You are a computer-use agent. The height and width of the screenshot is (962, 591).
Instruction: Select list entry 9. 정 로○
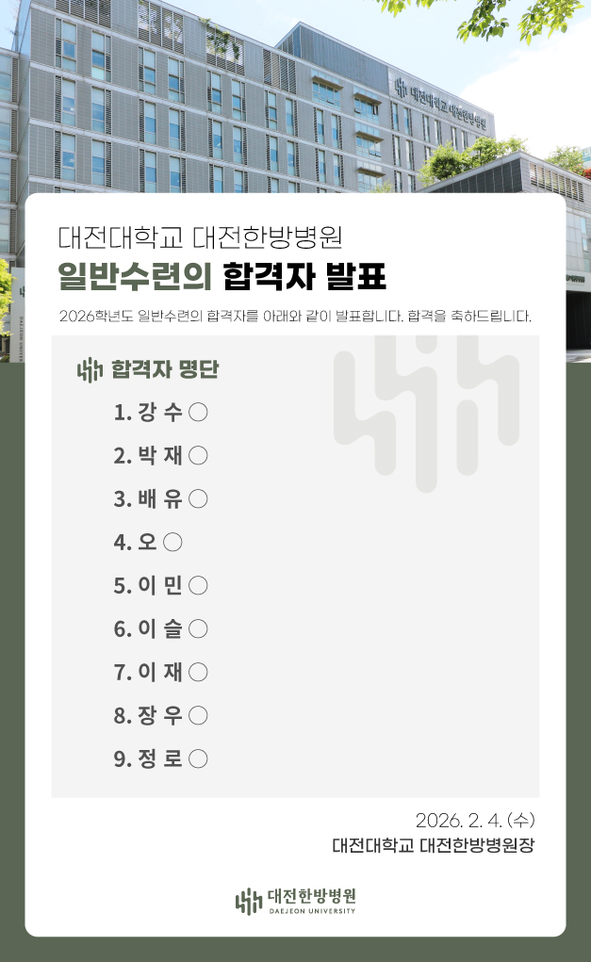(x=160, y=758)
